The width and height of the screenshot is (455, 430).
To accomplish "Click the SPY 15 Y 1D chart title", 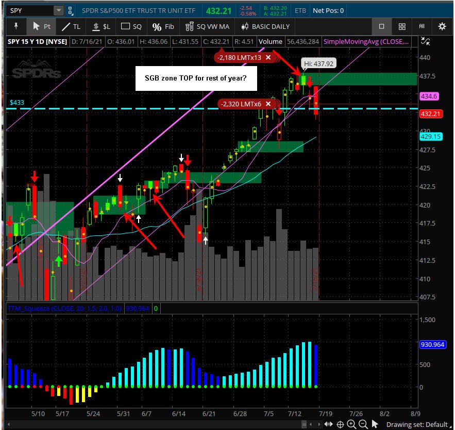I will [x=37, y=42].
